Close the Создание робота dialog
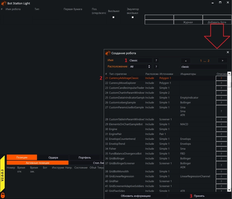Viewport: 232px width, 199px height. pos(228,52)
